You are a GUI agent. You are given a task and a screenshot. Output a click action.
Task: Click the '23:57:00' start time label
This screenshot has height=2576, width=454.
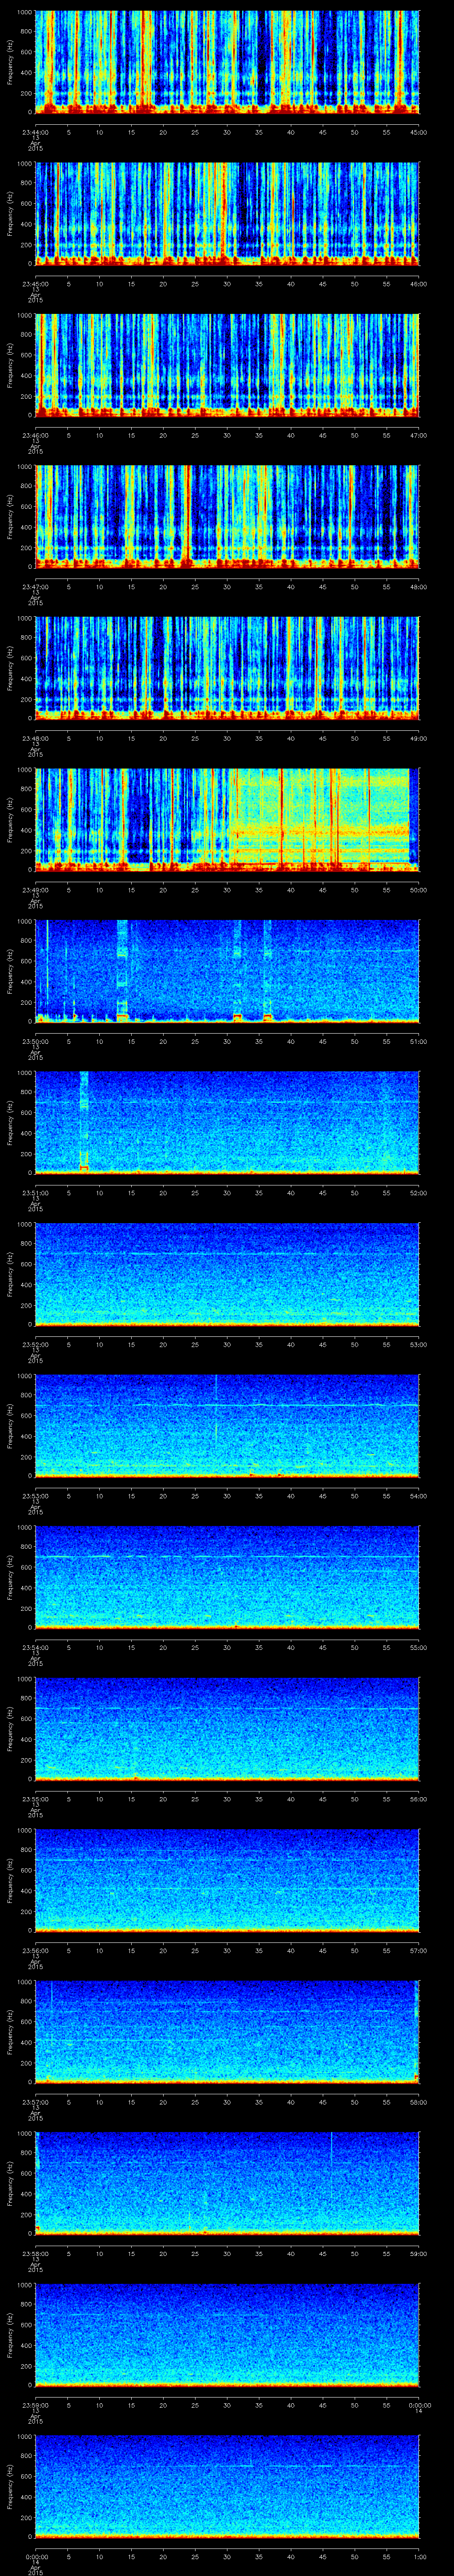36,2102
